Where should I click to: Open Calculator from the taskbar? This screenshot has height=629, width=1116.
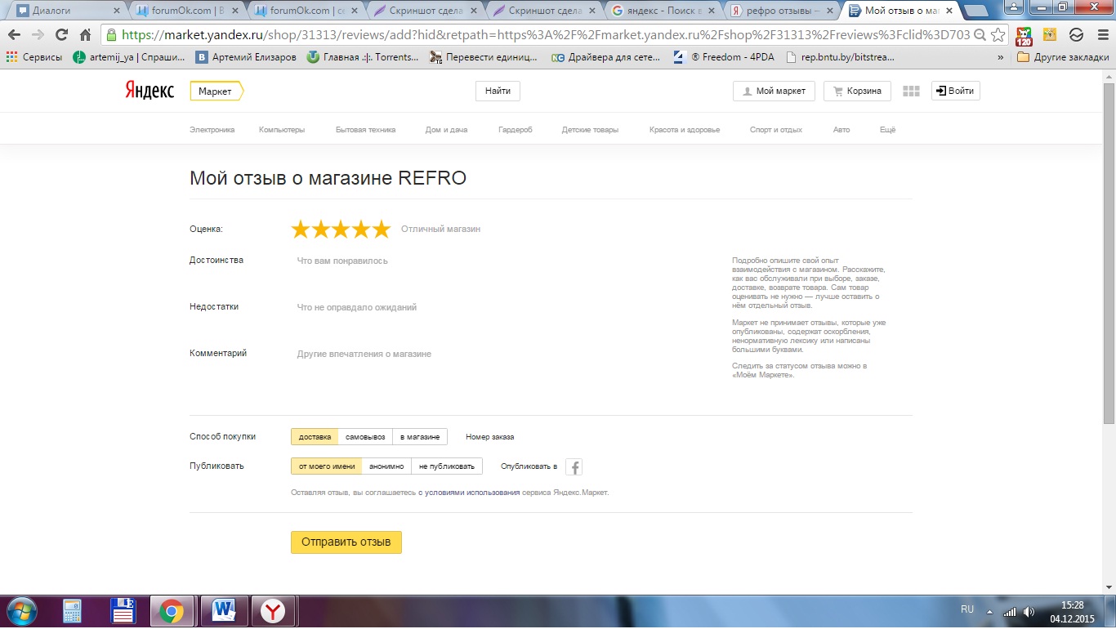[x=72, y=612]
